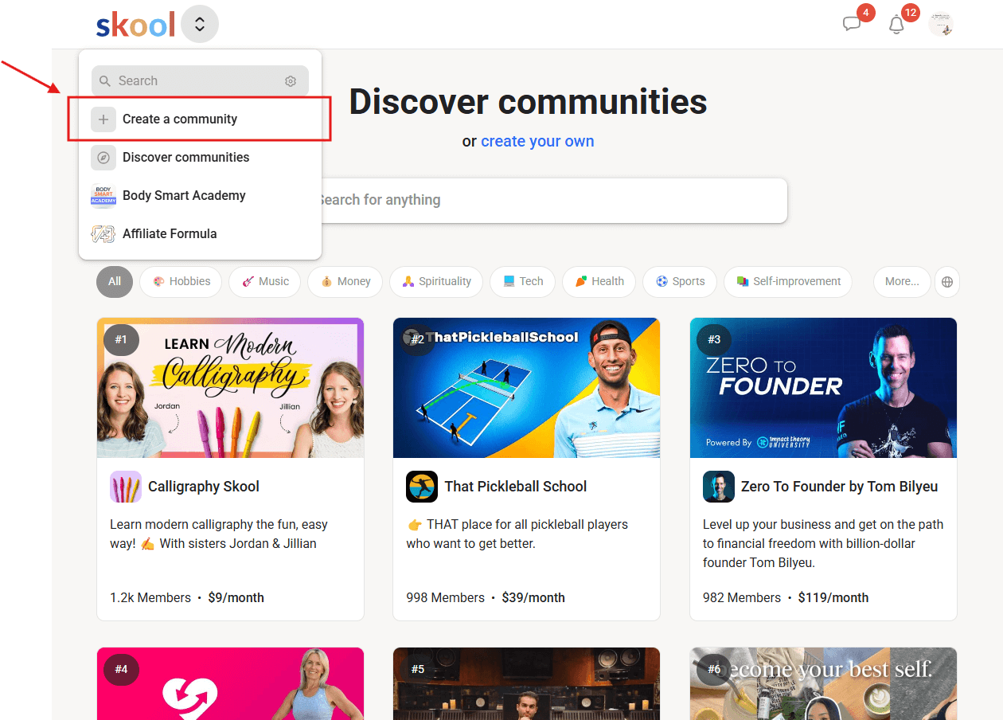Toggle the community switcher chevron button
This screenshot has height=720, width=1003.
click(200, 25)
